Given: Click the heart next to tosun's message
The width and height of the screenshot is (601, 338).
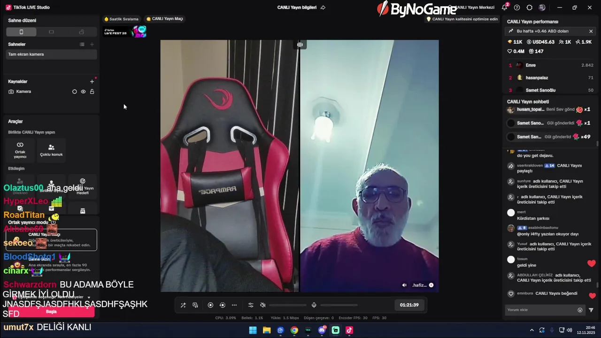Looking at the screenshot, I should [x=592, y=263].
